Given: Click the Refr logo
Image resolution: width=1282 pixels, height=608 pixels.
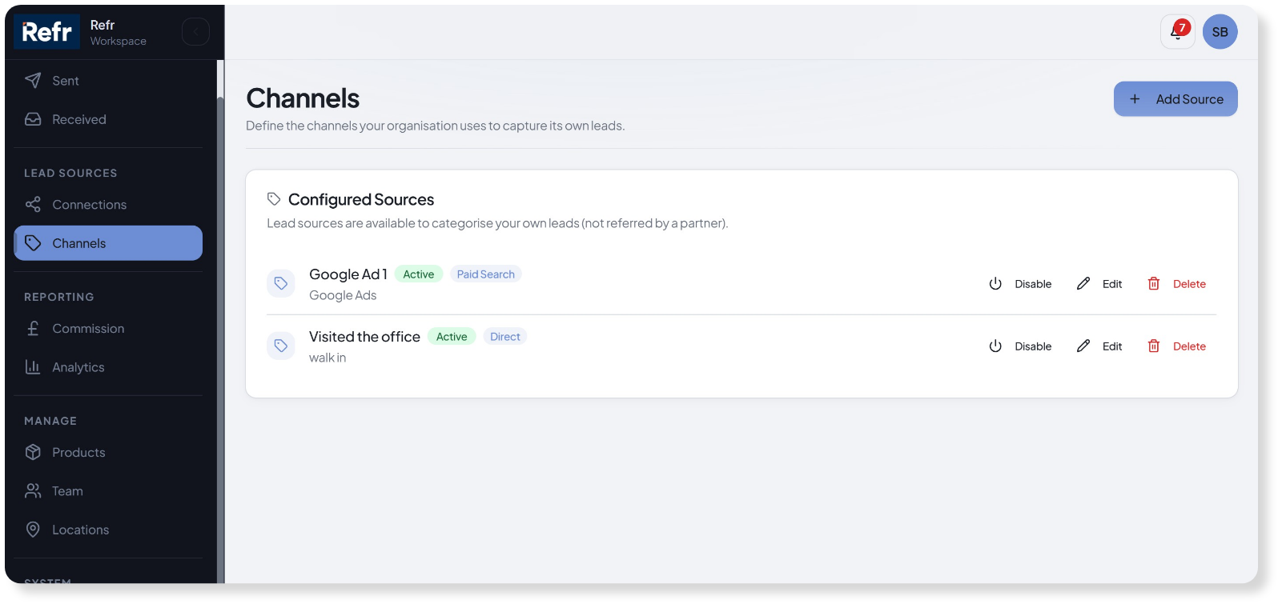Looking at the screenshot, I should [x=47, y=32].
